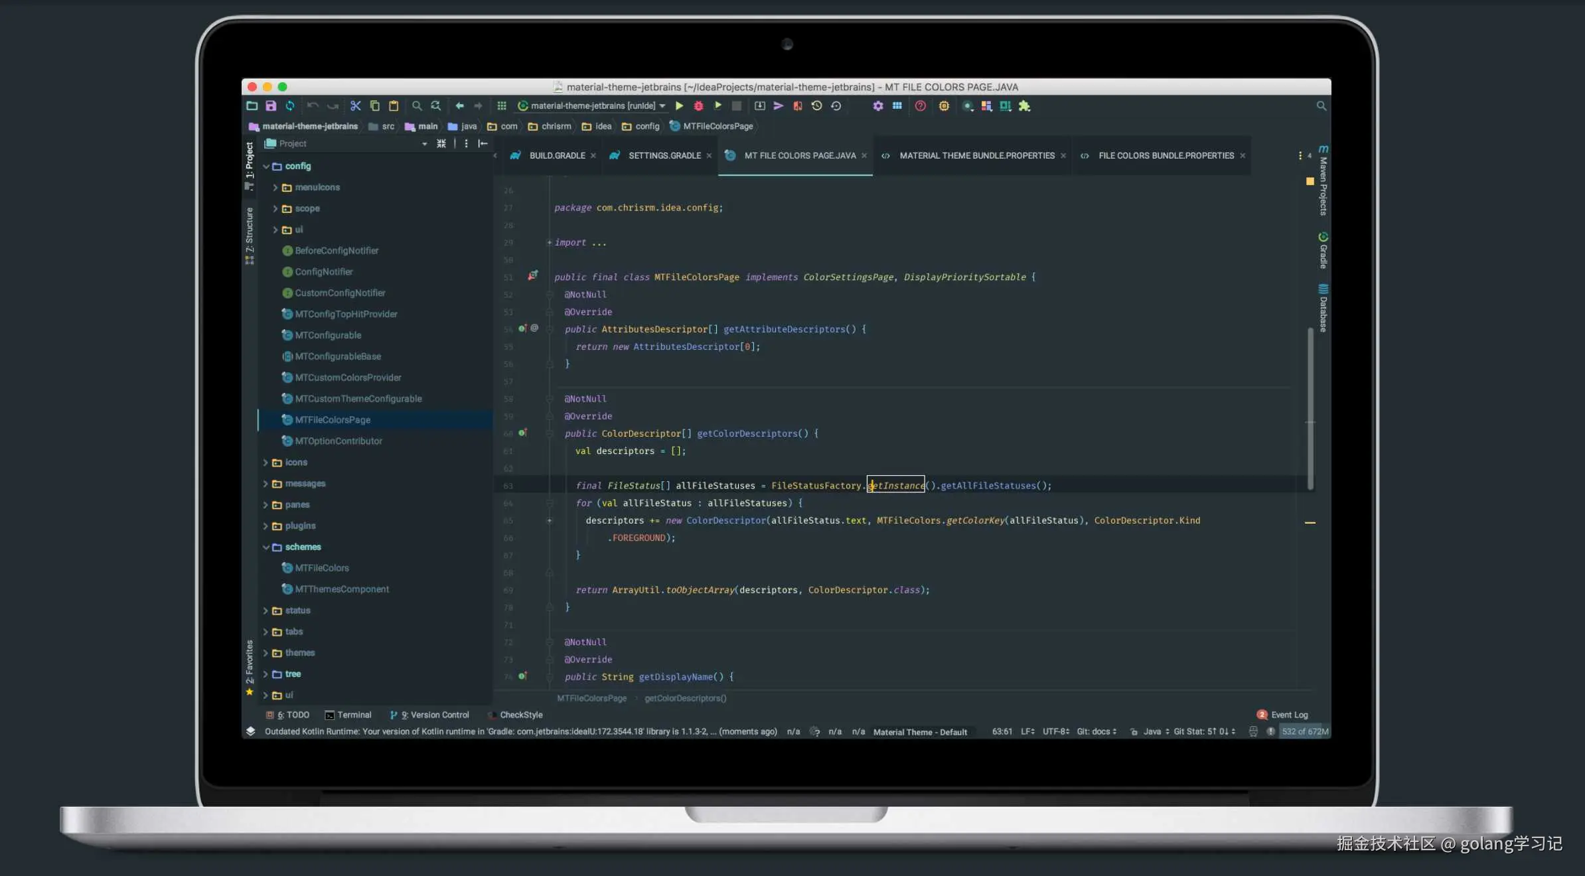Toggle the Structure tool window sidebar button

(x=250, y=234)
